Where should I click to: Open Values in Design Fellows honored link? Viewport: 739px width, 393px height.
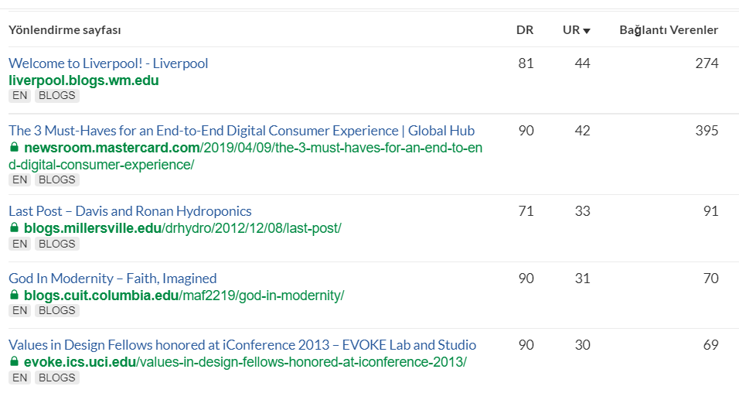242,345
